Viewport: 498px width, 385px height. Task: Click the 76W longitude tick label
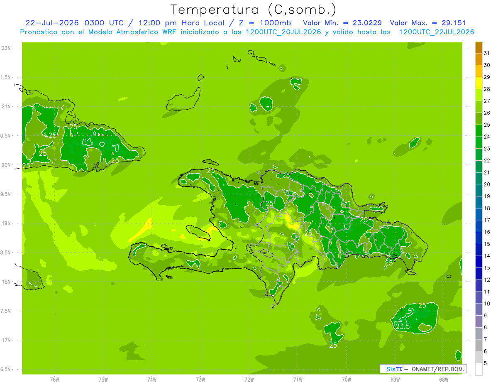(54, 379)
